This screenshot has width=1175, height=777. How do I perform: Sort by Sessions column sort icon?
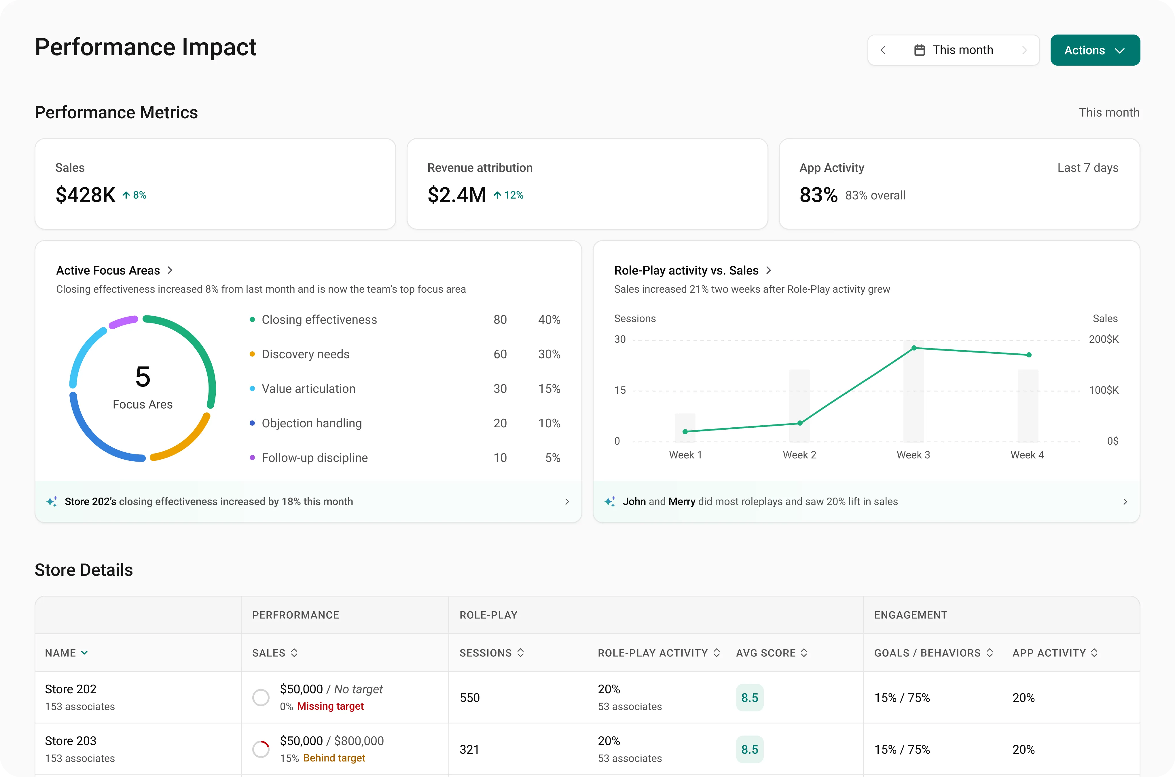520,653
